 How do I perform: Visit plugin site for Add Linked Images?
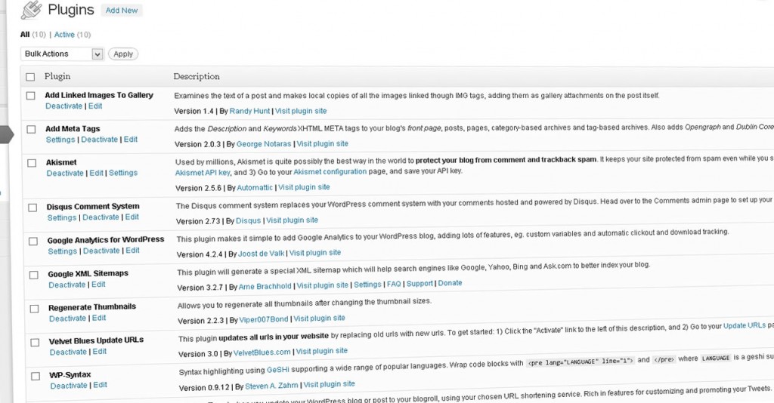301,111
